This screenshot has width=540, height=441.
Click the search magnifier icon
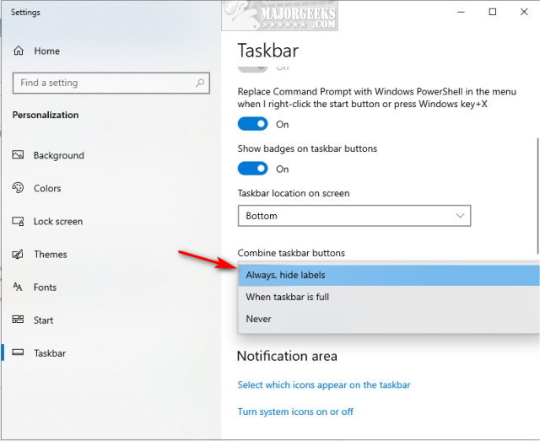(x=200, y=83)
